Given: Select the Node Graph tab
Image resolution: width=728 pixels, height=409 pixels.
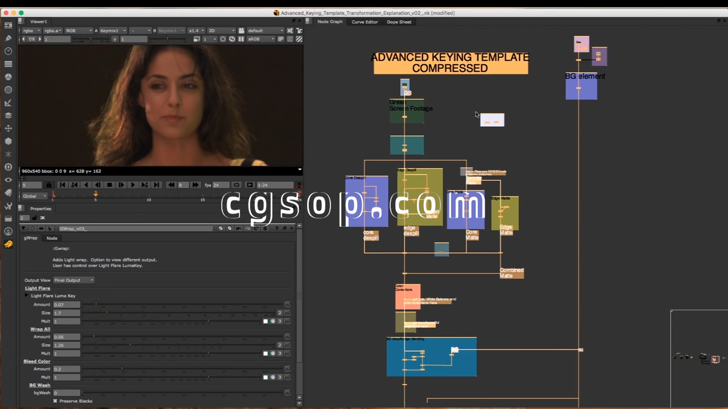Looking at the screenshot, I should (x=330, y=22).
